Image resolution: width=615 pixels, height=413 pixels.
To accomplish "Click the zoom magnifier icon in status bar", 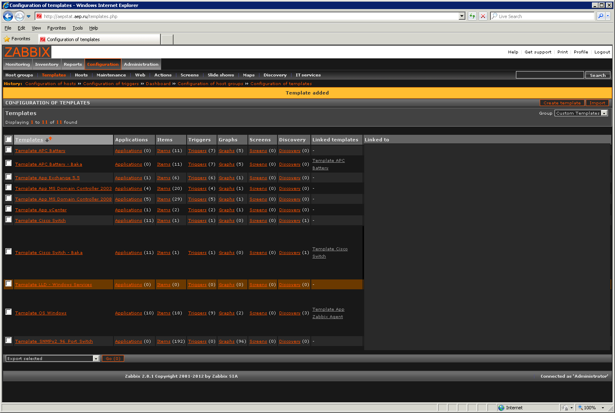I will [x=580, y=408].
